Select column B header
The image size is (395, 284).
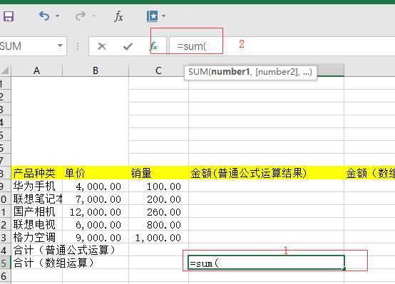(x=96, y=70)
